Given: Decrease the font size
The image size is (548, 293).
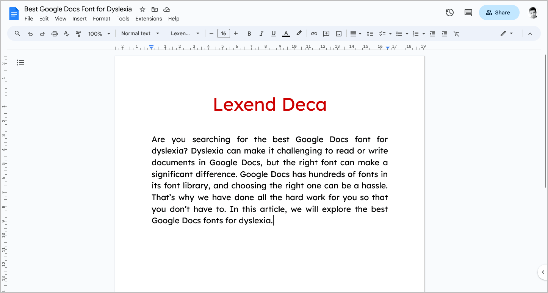Looking at the screenshot, I should click(x=211, y=33).
